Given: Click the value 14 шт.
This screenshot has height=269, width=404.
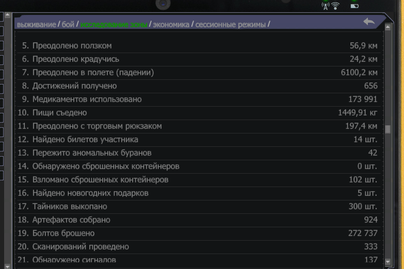Looking at the screenshot, I should point(365,140).
